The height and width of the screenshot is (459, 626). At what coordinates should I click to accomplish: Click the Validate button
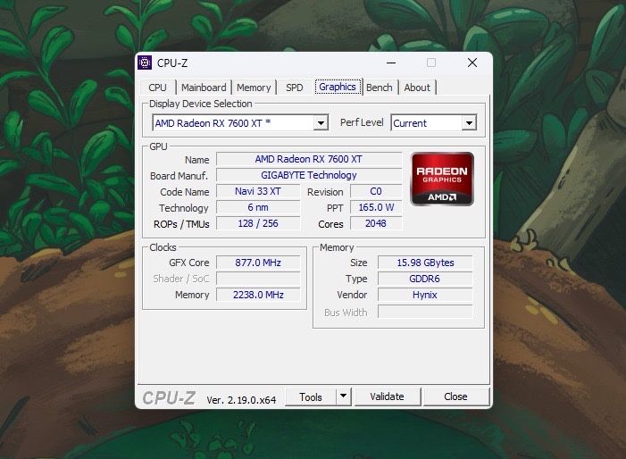click(387, 396)
